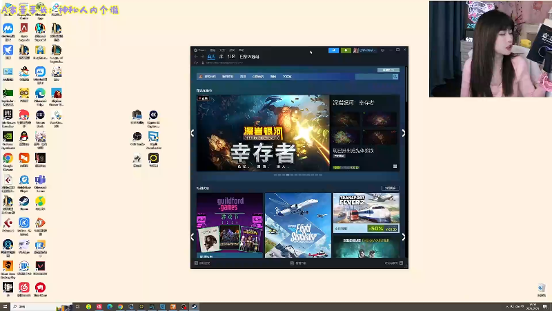Select the Google Chrome desktop icon
Image resolution: width=552 pixels, height=311 pixels.
pyautogui.click(x=8, y=161)
